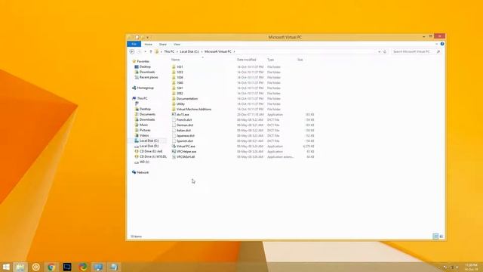
Task: Click the search magnifier icon
Action: [x=438, y=52]
